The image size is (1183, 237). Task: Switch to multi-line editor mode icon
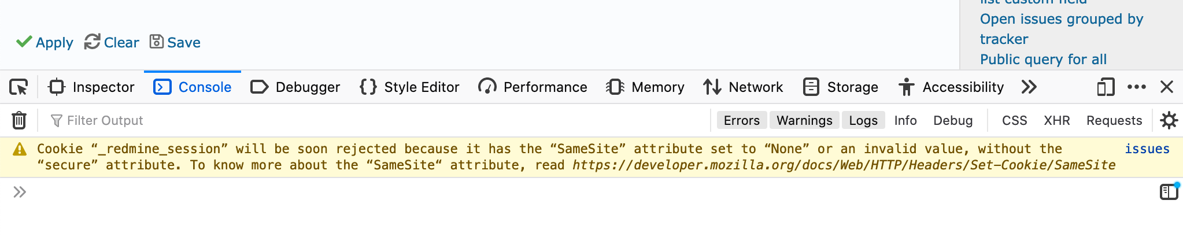[x=1169, y=191]
